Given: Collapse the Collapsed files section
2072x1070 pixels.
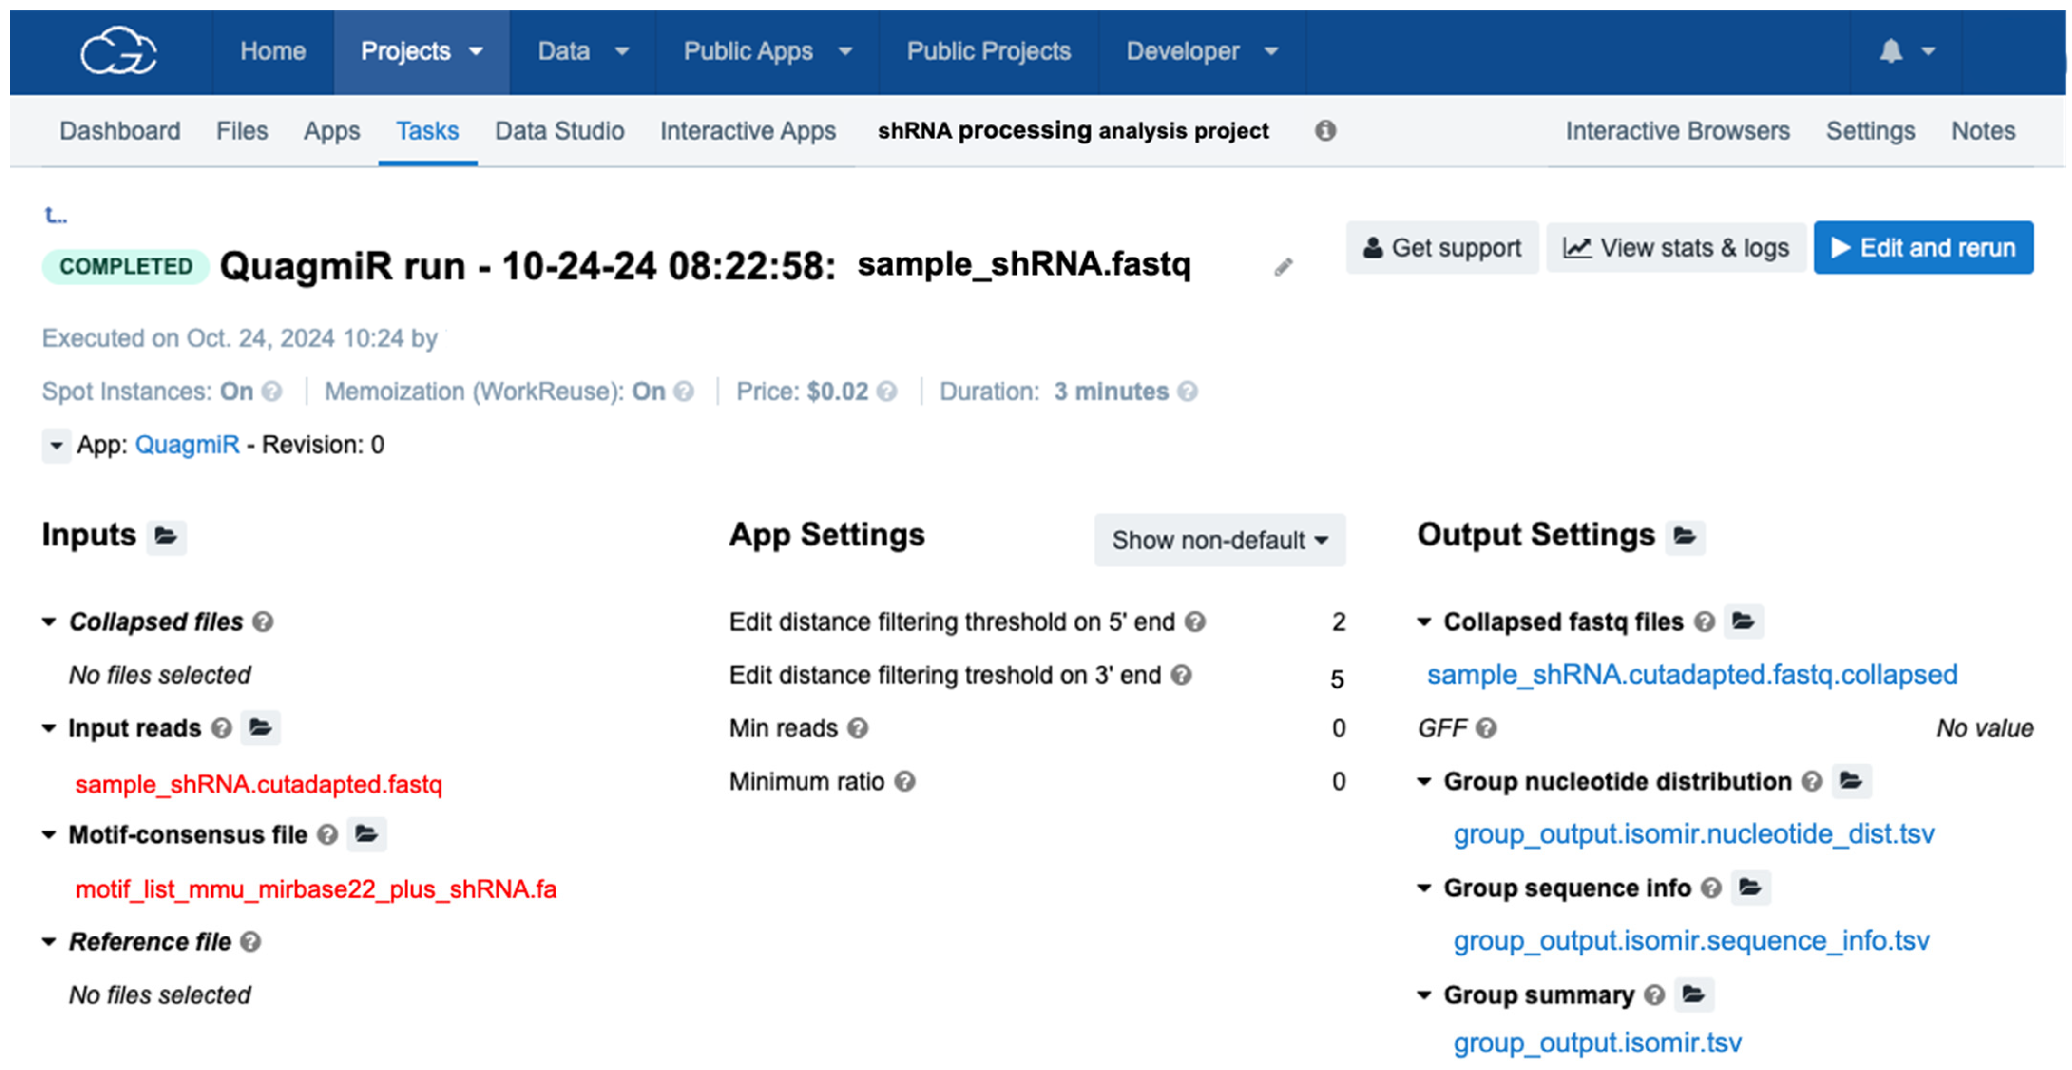Looking at the screenshot, I should [x=49, y=621].
